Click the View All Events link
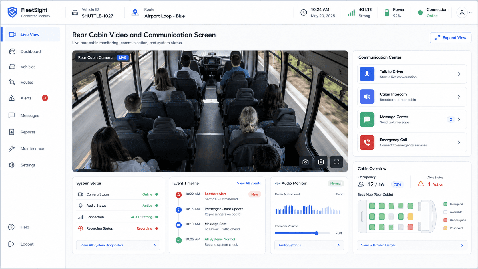Viewport: 478px width, 269px height. tap(249, 183)
